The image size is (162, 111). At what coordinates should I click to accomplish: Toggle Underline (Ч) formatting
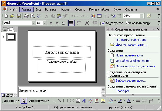(x=63, y=23)
